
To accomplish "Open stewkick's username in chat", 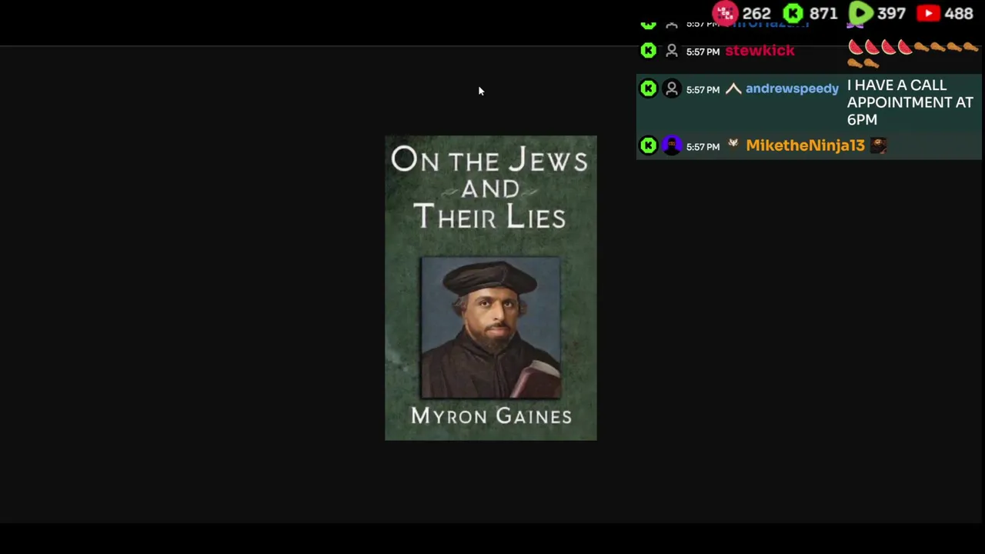I will click(760, 51).
